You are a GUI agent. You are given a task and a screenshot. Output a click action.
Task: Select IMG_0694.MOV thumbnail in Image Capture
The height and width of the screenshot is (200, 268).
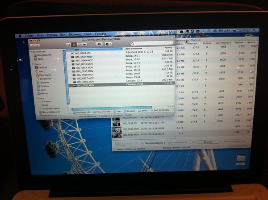click(x=117, y=129)
